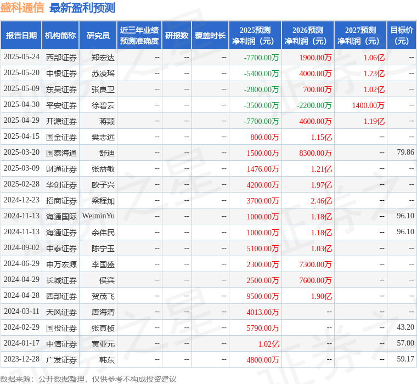This screenshot has width=417, height=384.
Task: Select target price 59.17
Action: pyautogui.click(x=405, y=359)
